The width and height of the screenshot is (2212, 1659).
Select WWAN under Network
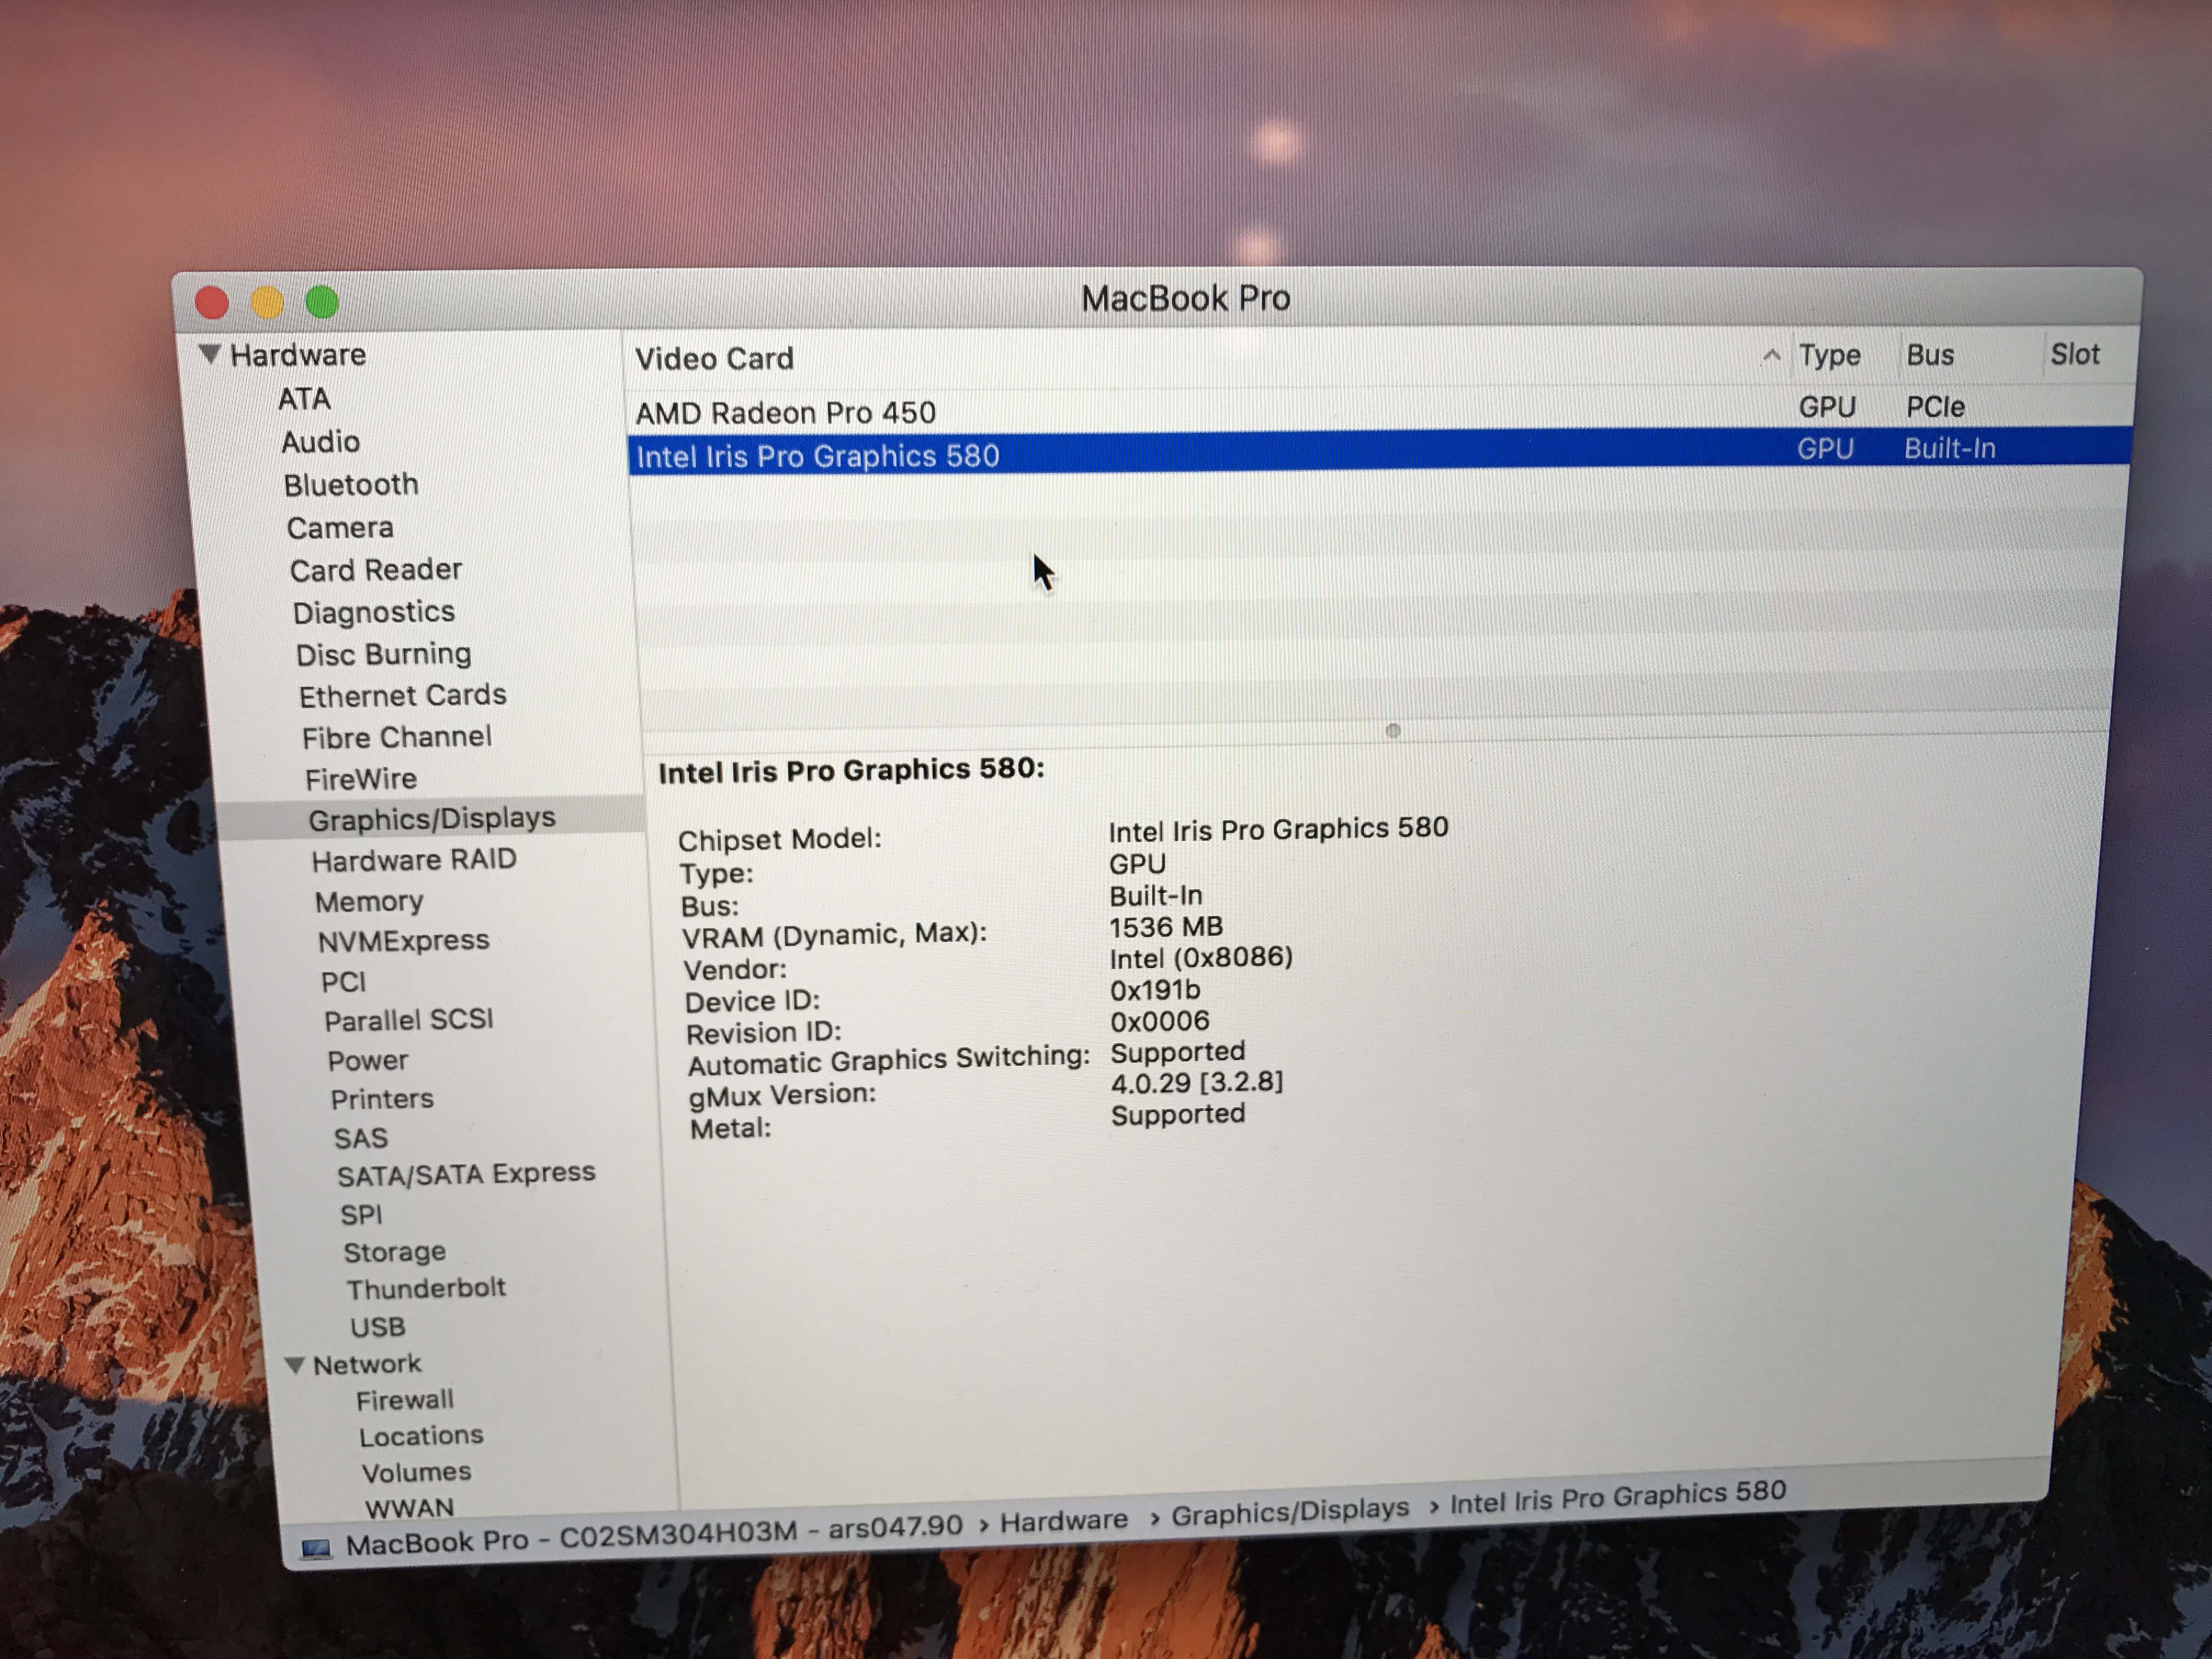pyautogui.click(x=410, y=1507)
